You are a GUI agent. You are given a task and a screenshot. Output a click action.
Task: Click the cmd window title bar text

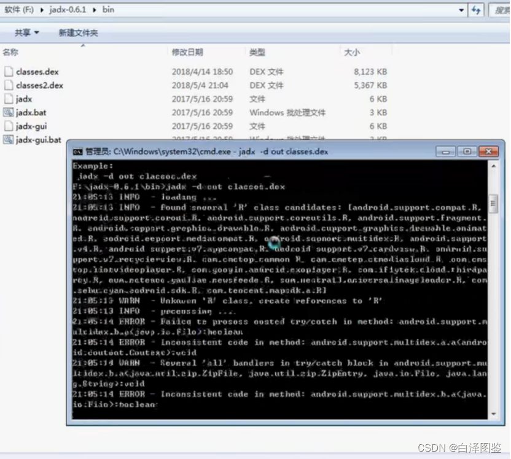pyautogui.click(x=206, y=152)
